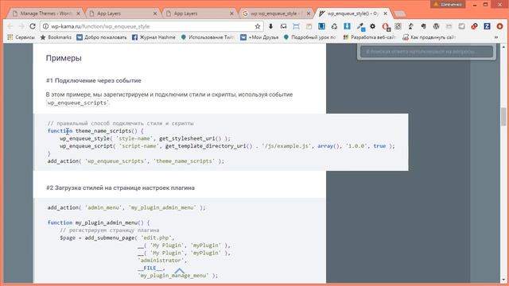Open the Evernote elephant extension
509x286 pixels.
point(424,26)
